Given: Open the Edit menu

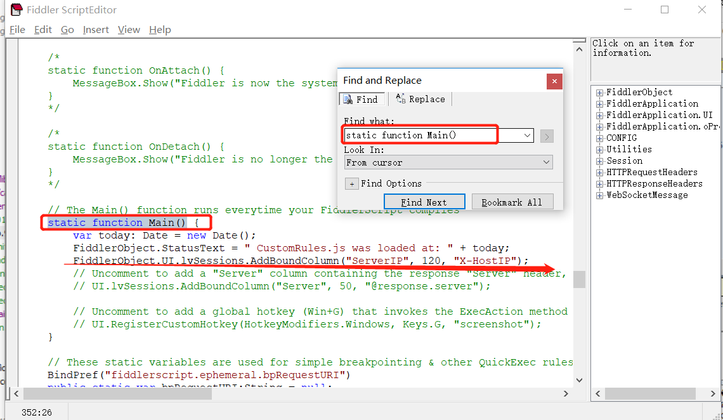Looking at the screenshot, I should (x=43, y=30).
